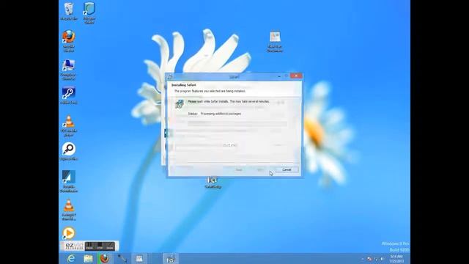Viewport: 469px width, 264px height.
Task: Click the 'Installing Safari' heading
Action: (x=184, y=85)
